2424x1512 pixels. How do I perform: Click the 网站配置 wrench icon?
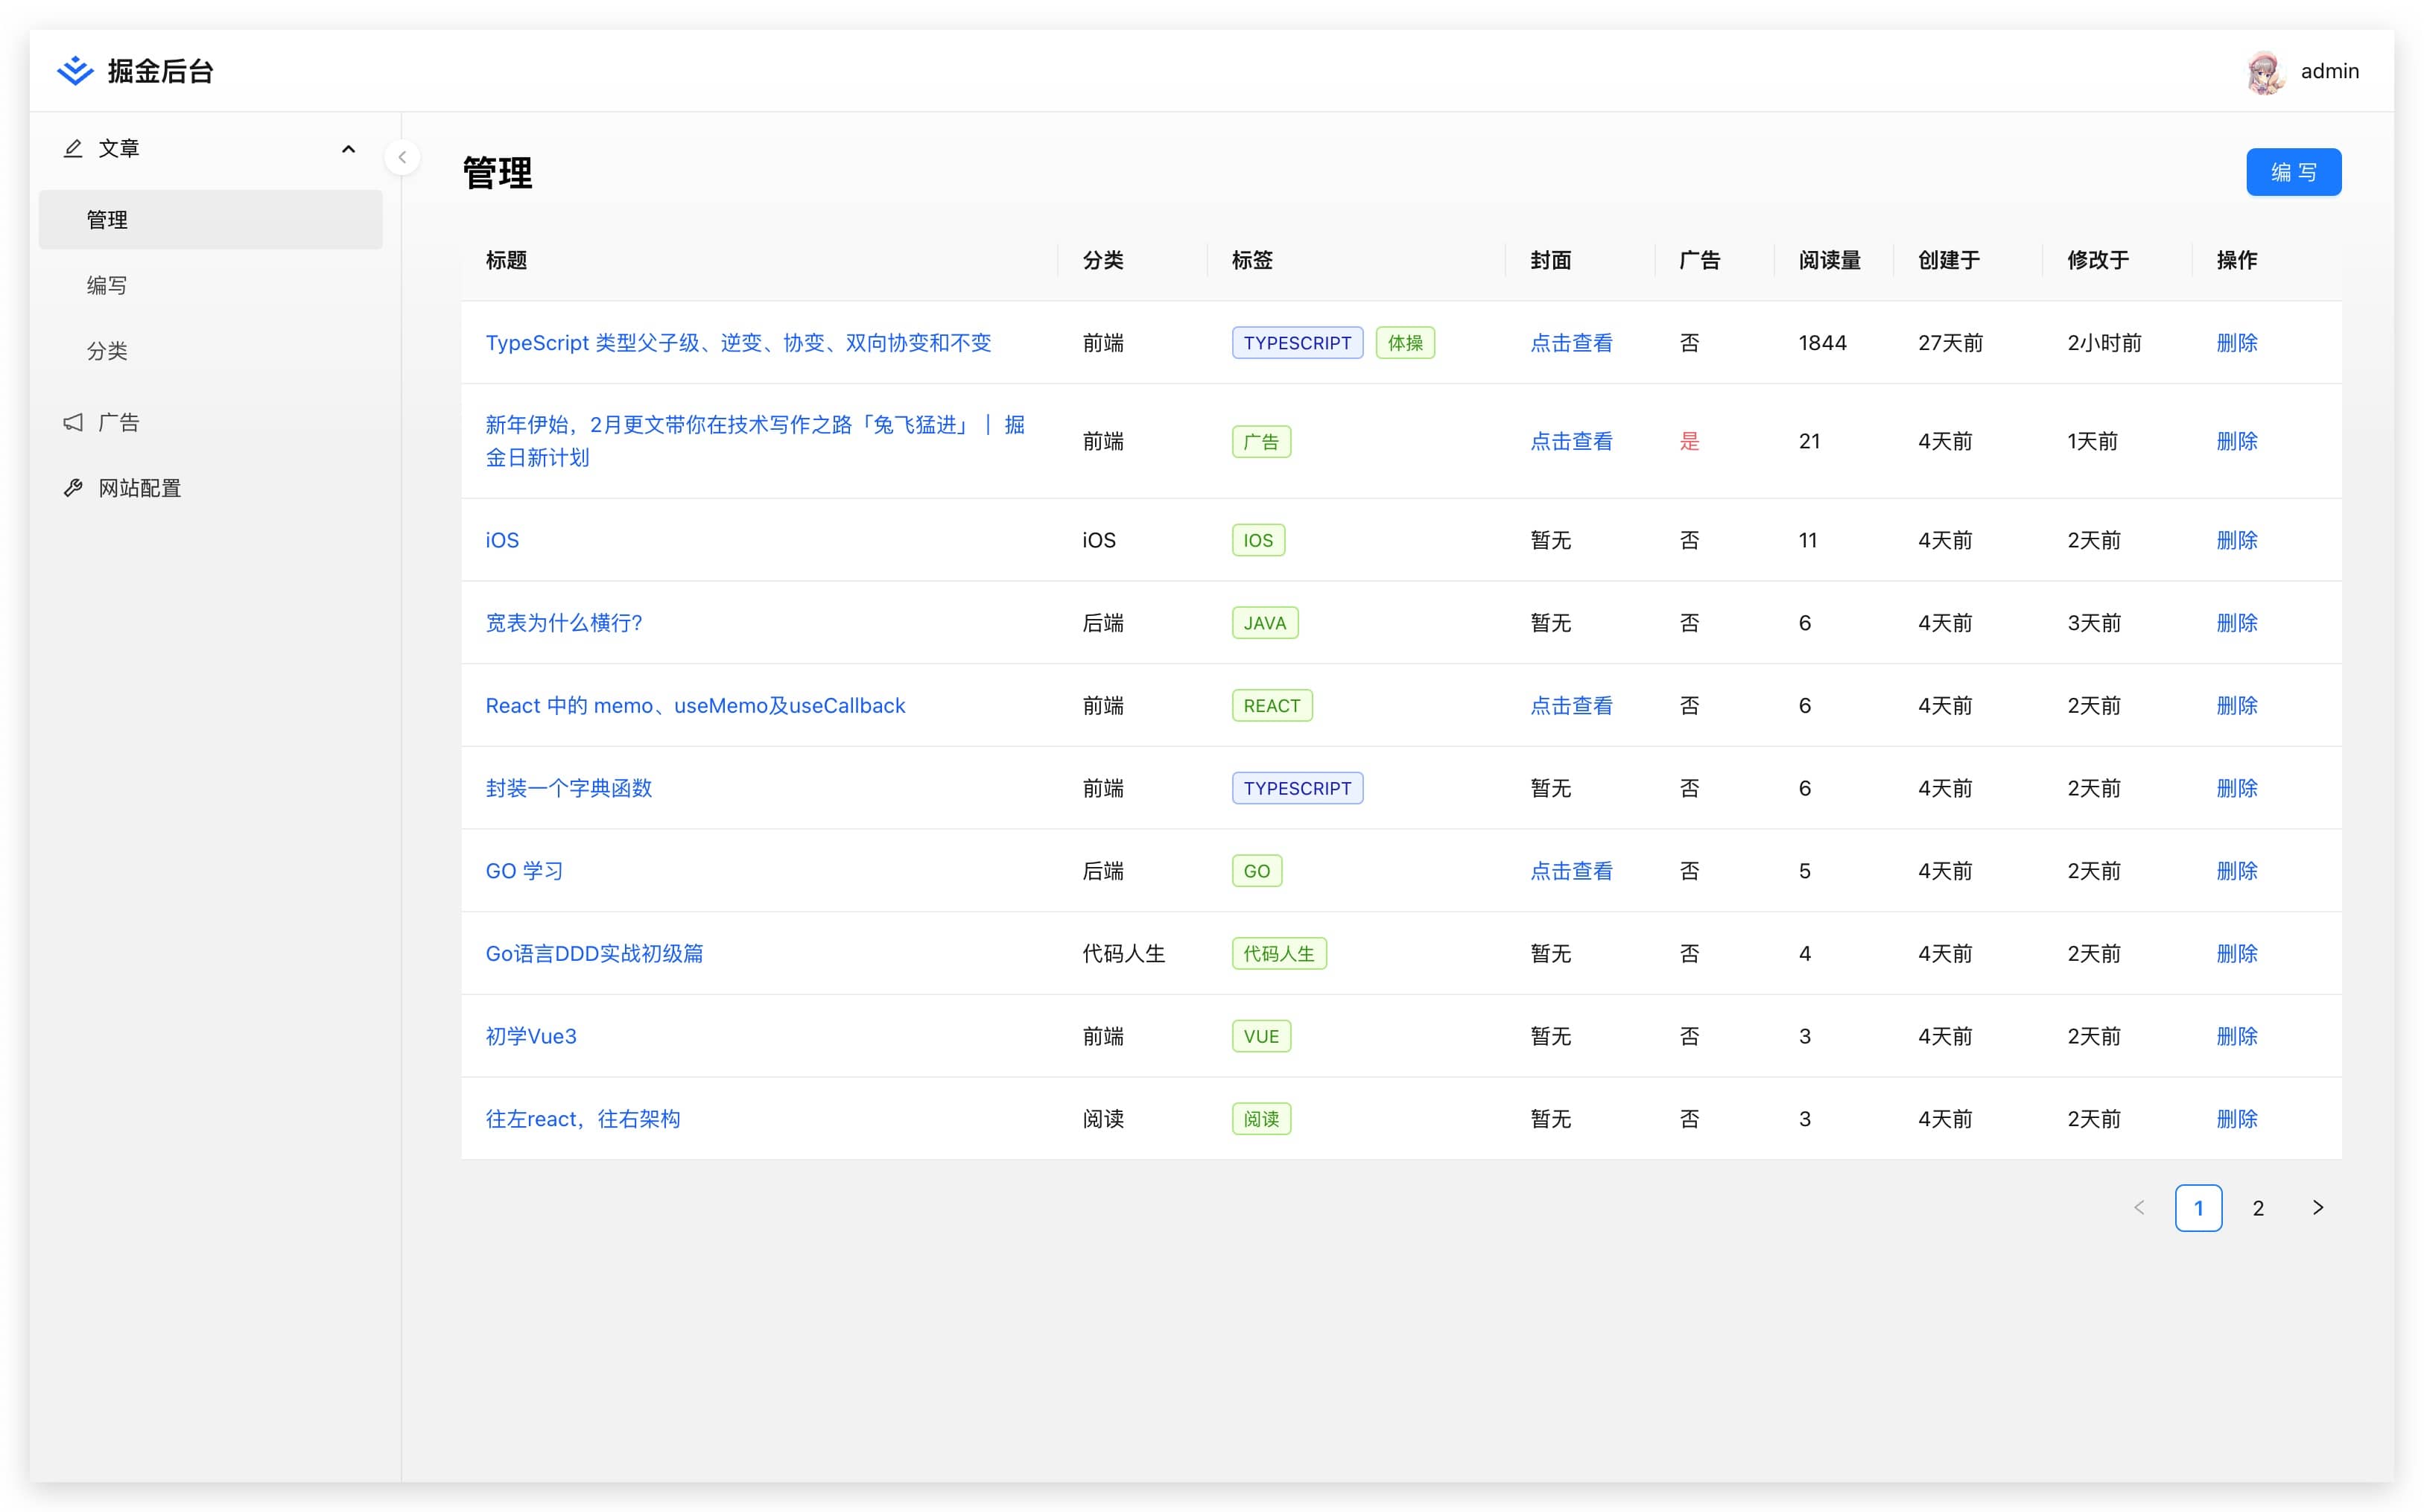point(73,488)
